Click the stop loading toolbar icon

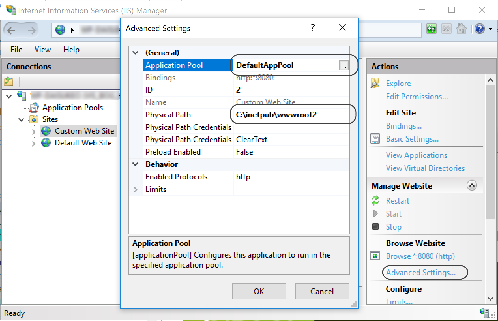446,29
